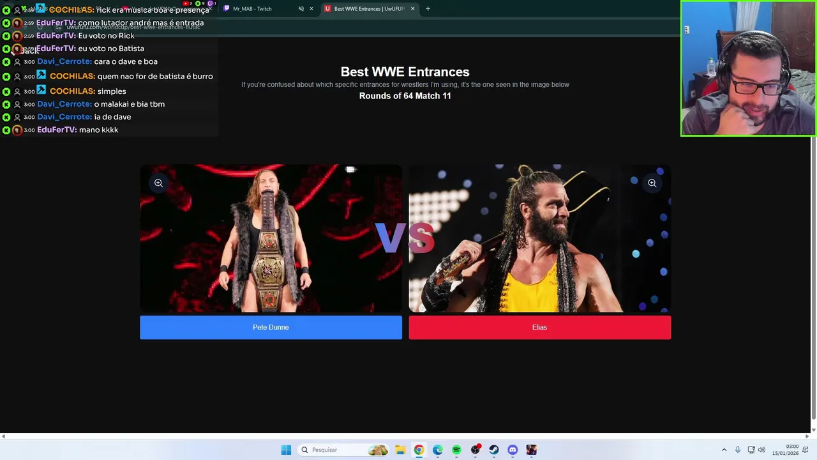Click the Rounds of 64 Match 11 text
The image size is (817, 460).
tap(405, 96)
